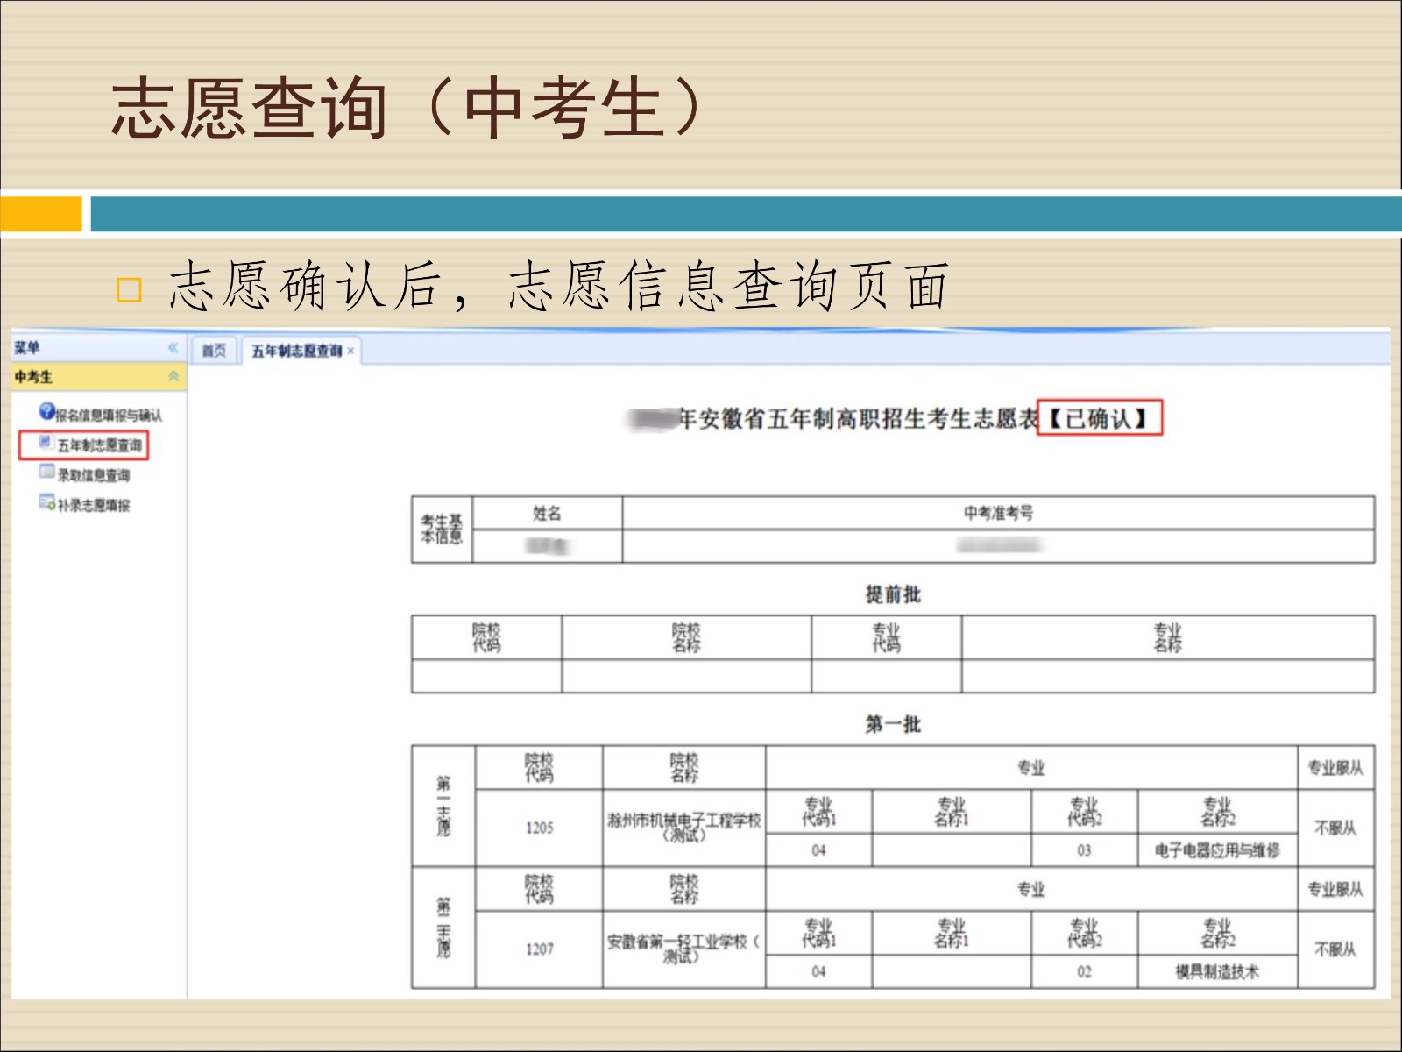
Task: Open 报名信息填报与确认 in the sidebar
Action: pos(109,415)
